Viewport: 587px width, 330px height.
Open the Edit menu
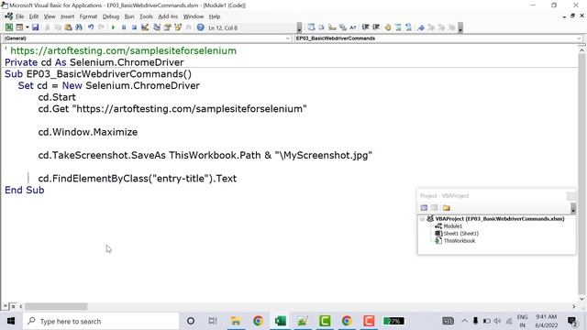pos(34,16)
